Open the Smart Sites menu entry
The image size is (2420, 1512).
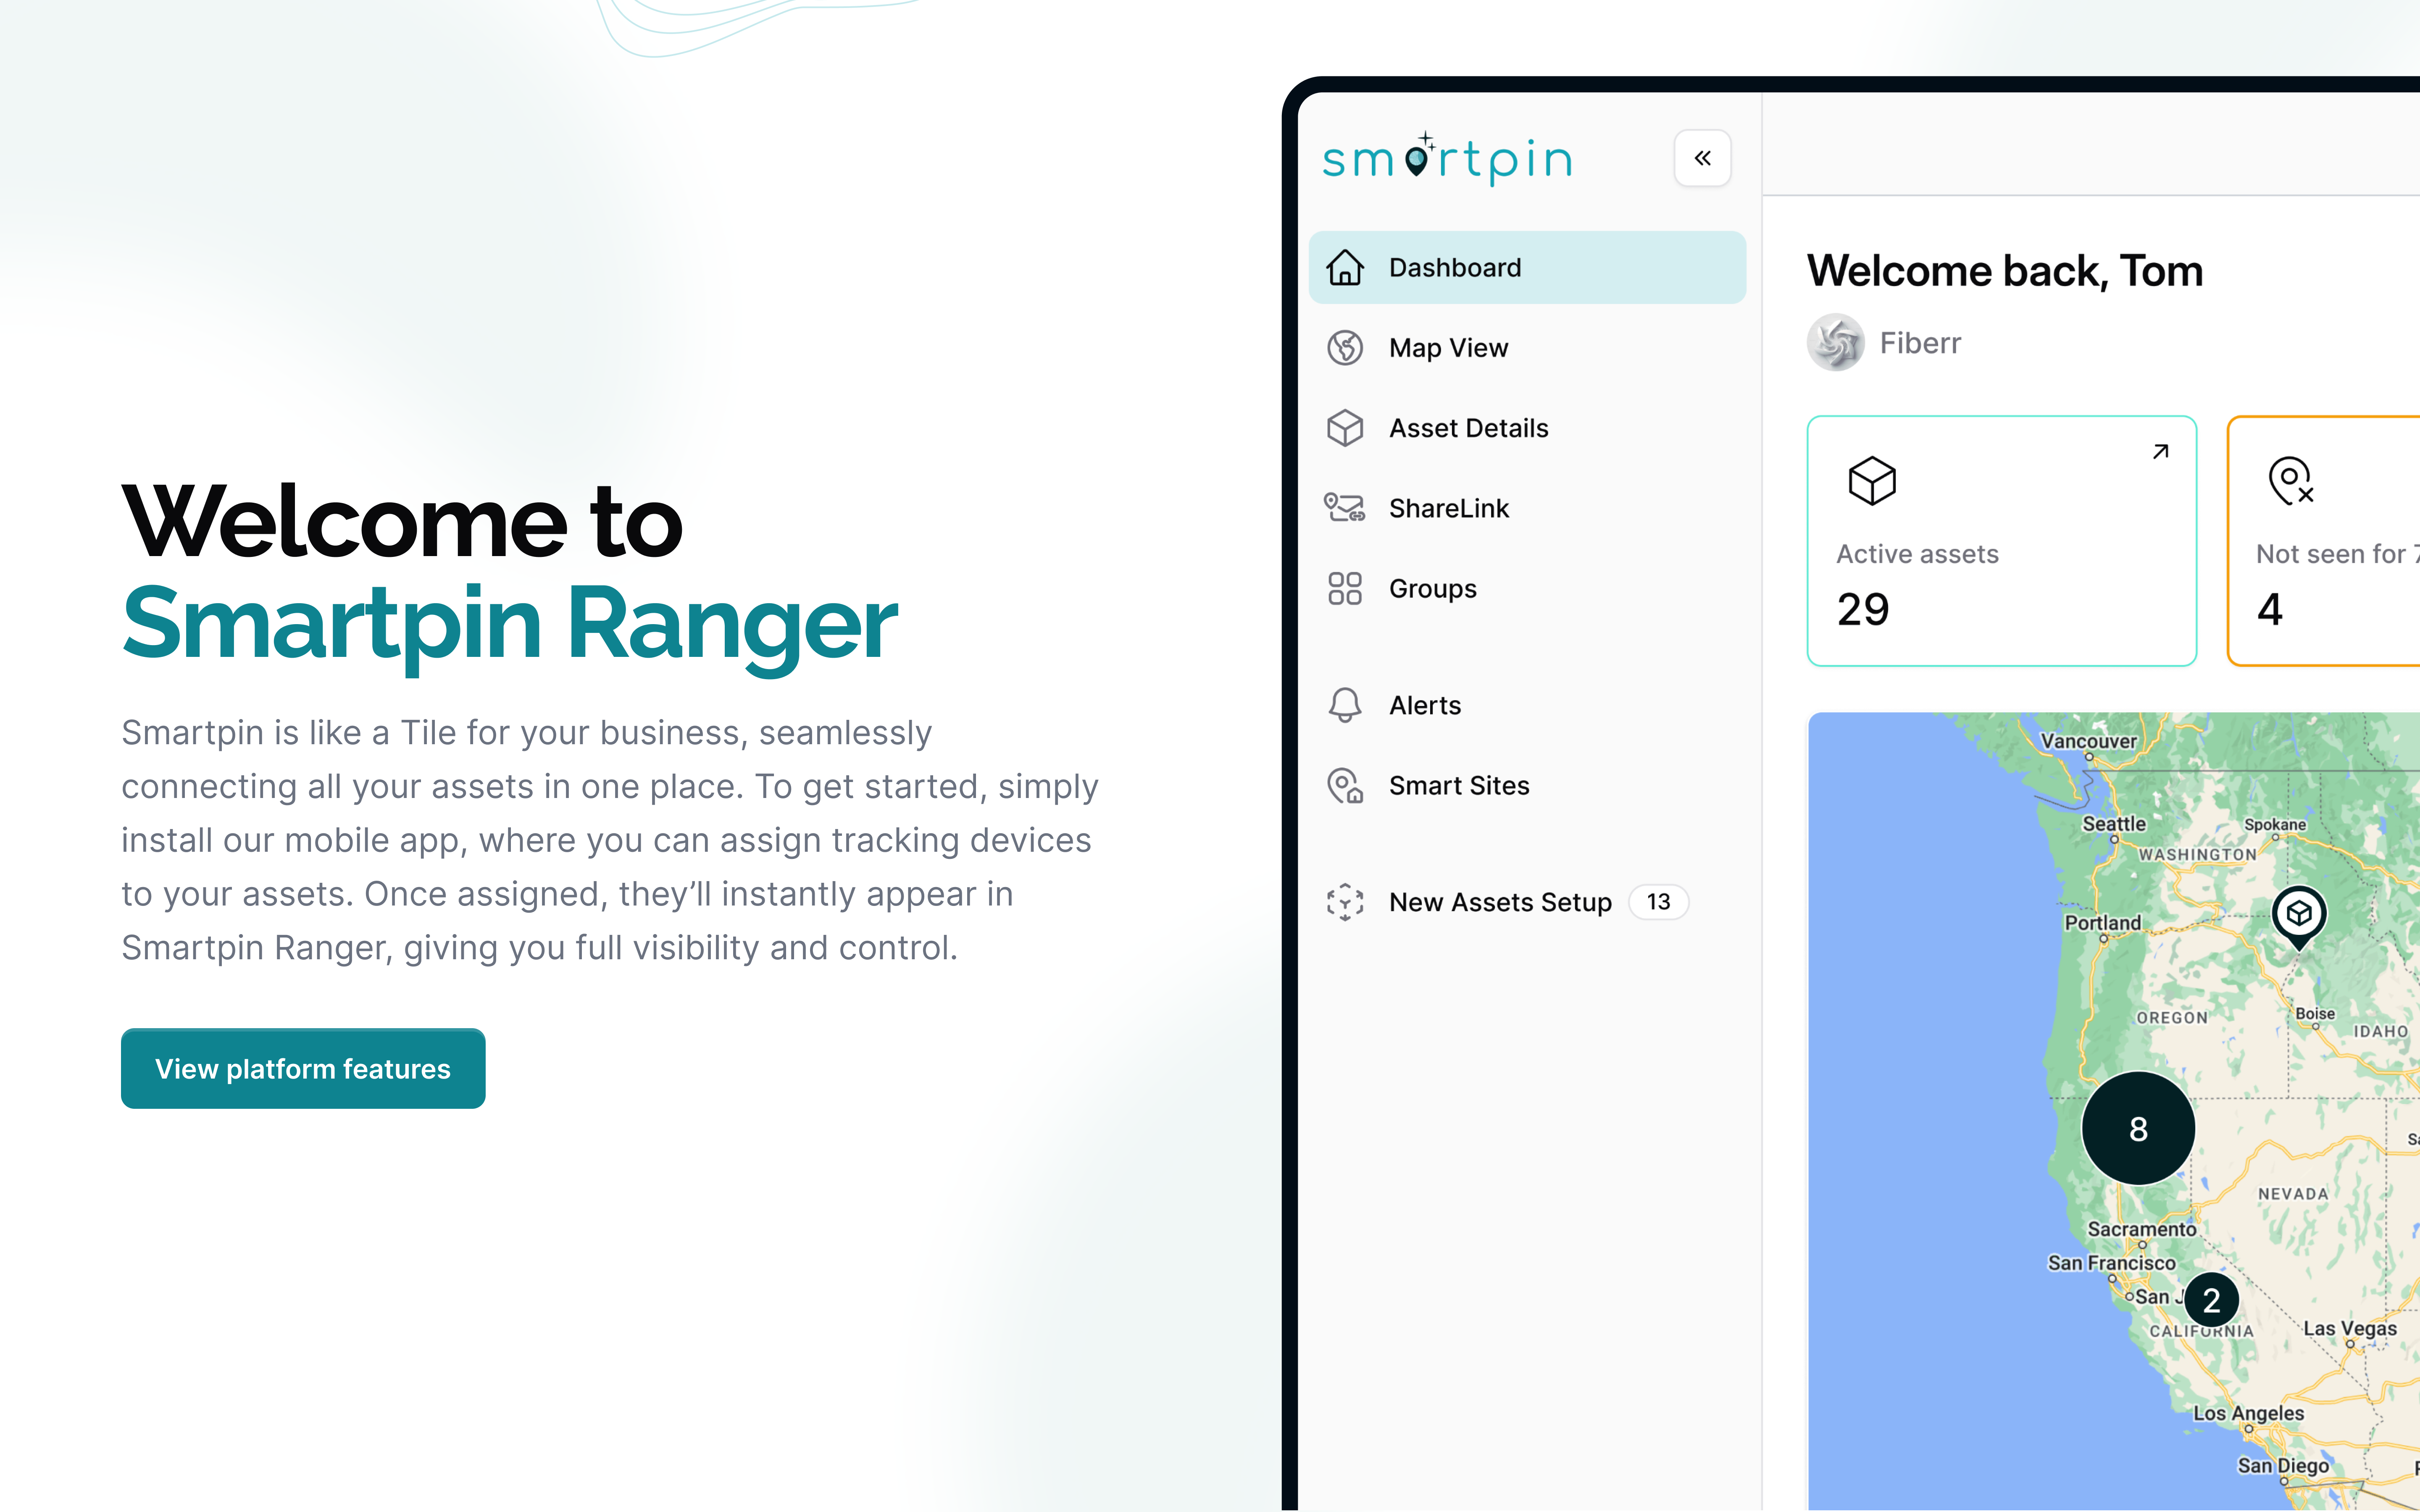coord(1459,785)
